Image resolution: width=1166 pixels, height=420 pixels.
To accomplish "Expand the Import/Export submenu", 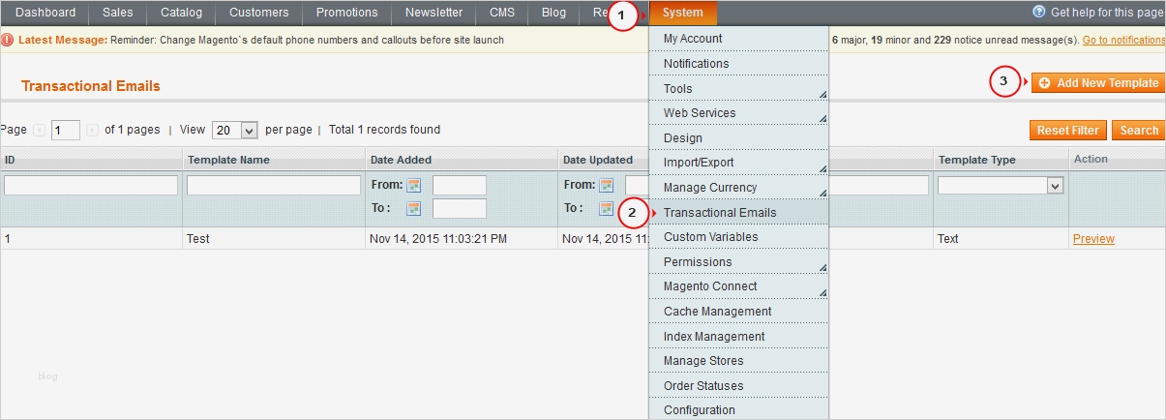I will tap(822, 167).
